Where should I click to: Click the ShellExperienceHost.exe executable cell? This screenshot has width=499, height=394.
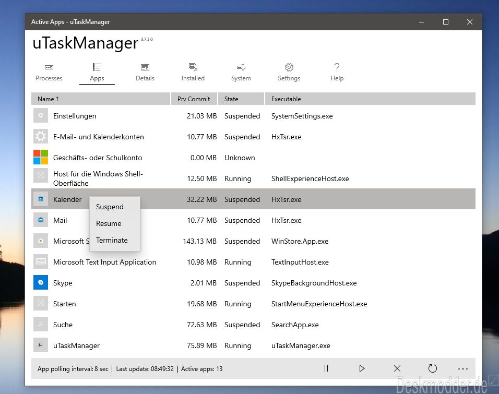tap(310, 178)
